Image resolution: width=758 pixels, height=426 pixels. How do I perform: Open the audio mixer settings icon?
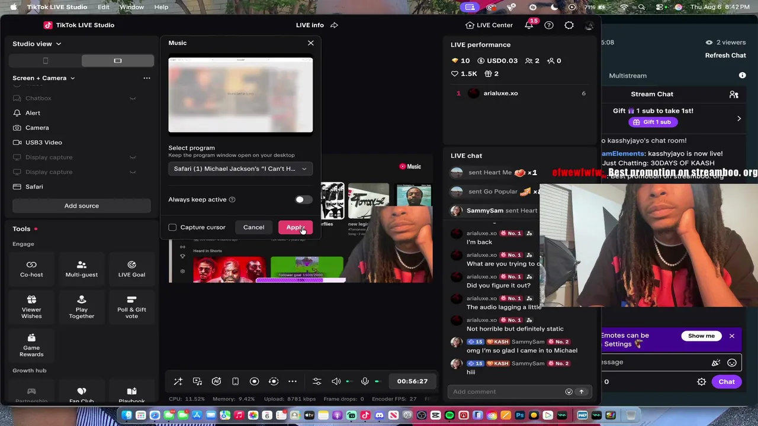[317, 382]
